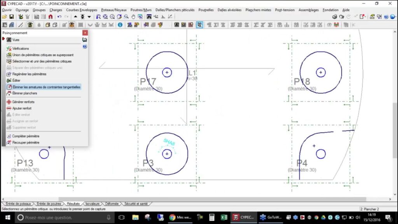Go up one floor with up arrow
This screenshot has width=398, height=224.
pos(76,17)
